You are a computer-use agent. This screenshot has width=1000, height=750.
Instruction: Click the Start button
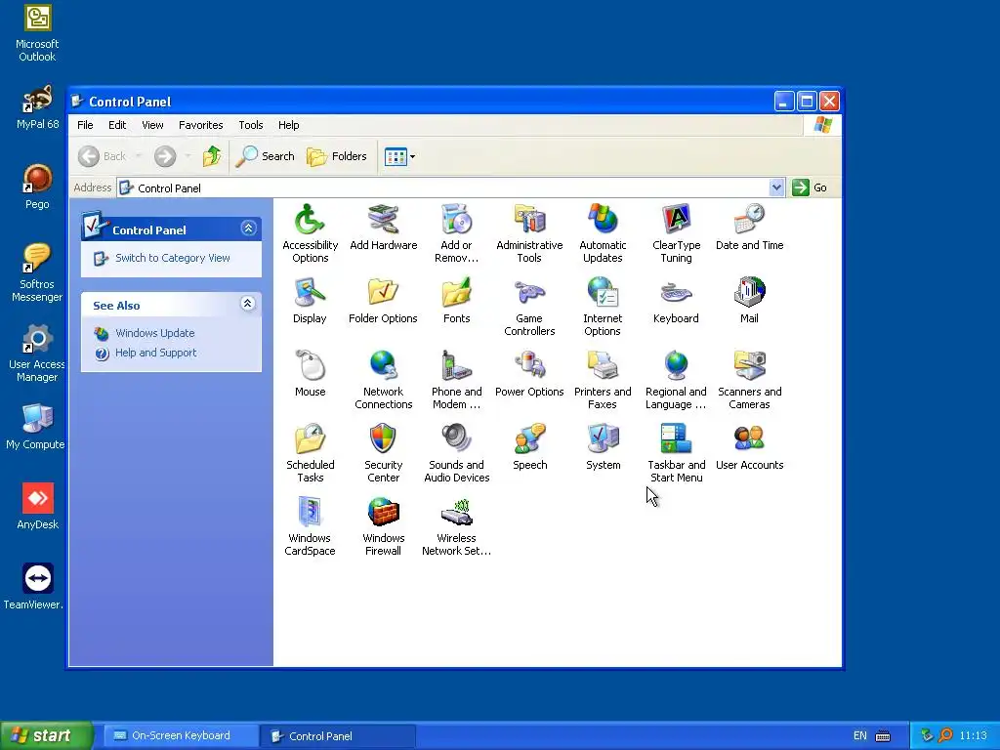(46, 735)
